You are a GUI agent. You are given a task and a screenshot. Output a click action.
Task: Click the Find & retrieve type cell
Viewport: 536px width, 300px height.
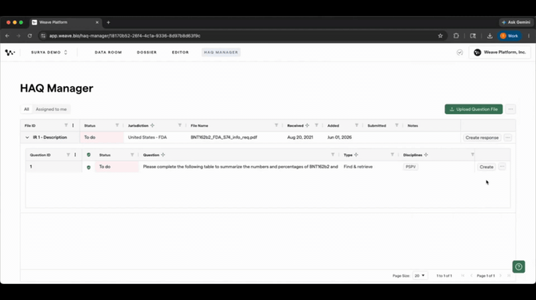coord(358,167)
